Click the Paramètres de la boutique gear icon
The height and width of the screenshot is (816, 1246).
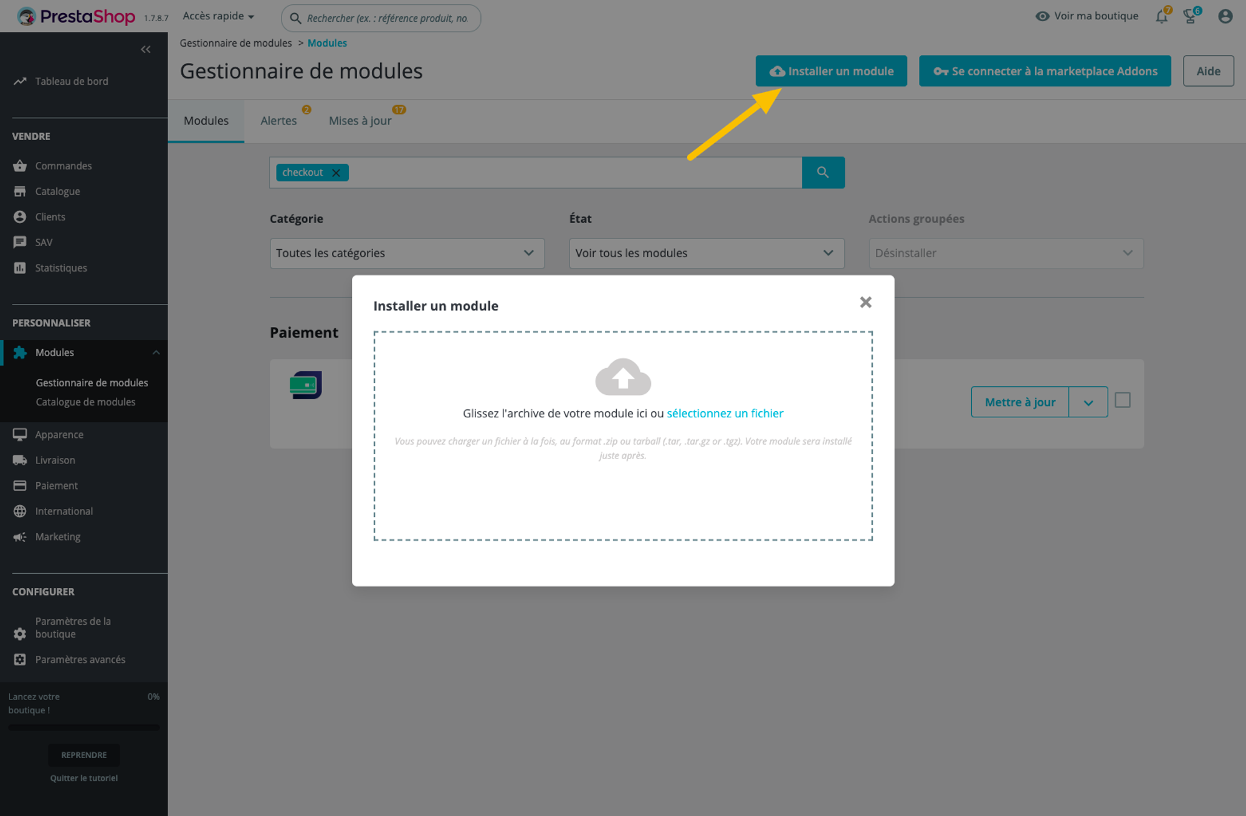click(x=20, y=633)
